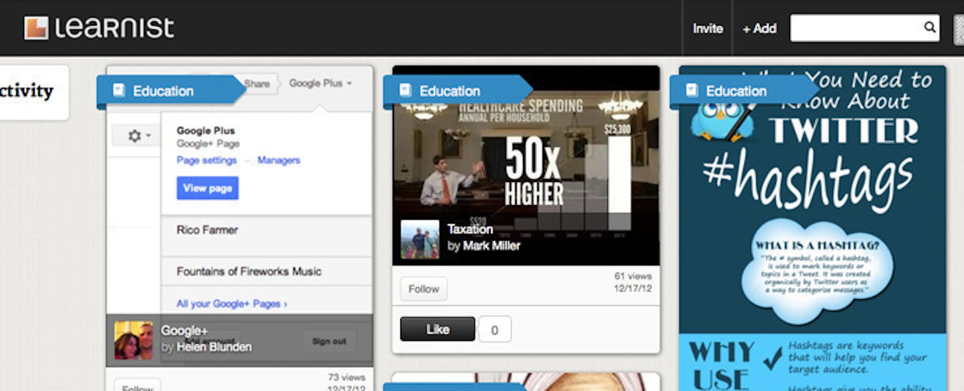The width and height of the screenshot is (964, 391).
Task: Open the Managers link
Action: [x=278, y=160]
